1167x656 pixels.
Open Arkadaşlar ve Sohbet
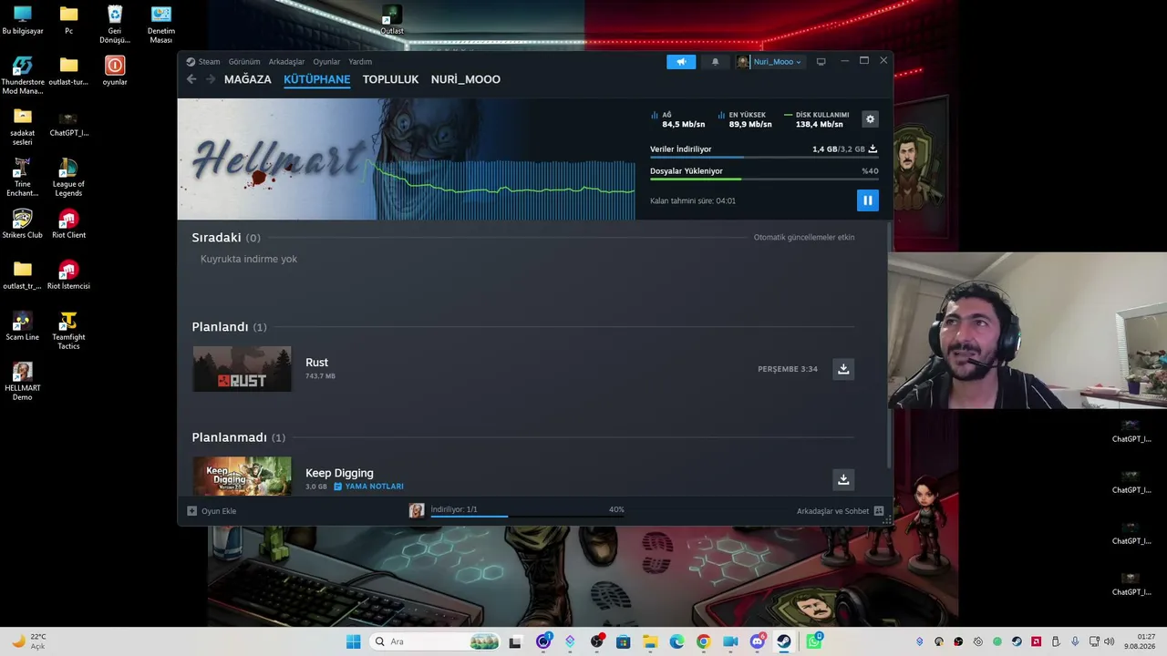pos(840,511)
